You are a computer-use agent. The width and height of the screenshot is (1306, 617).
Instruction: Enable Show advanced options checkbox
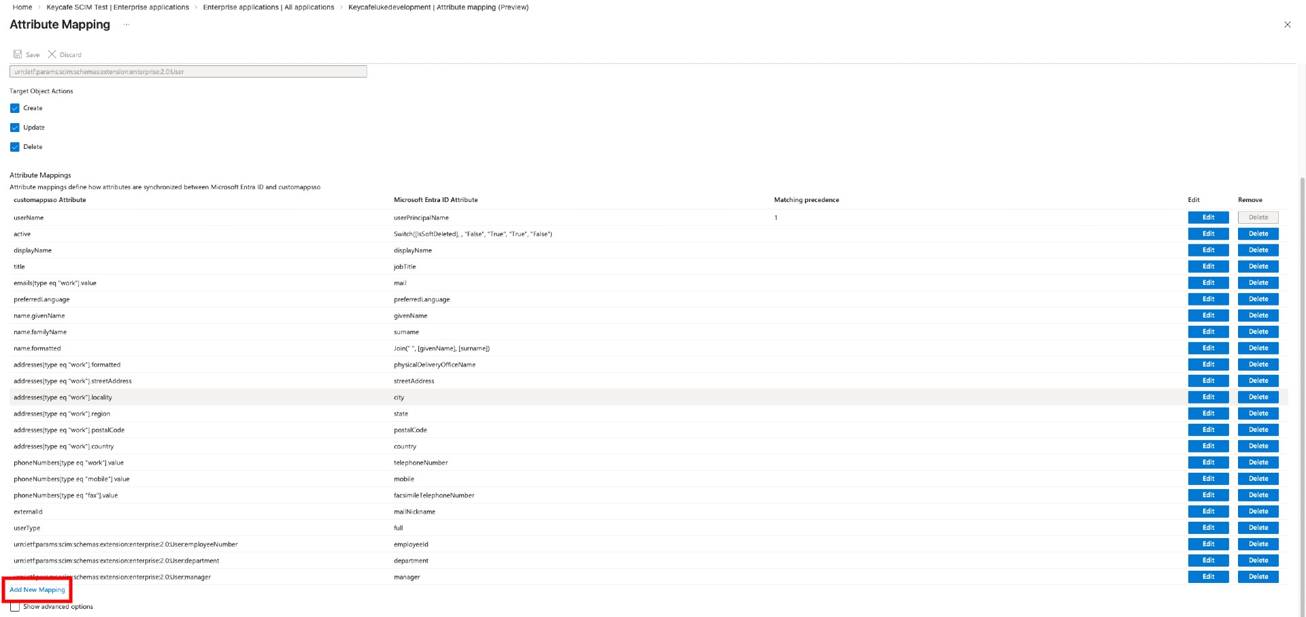pyautogui.click(x=15, y=607)
